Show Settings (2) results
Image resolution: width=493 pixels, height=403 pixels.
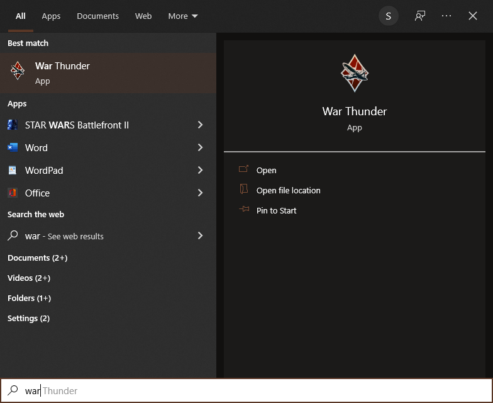coord(29,319)
